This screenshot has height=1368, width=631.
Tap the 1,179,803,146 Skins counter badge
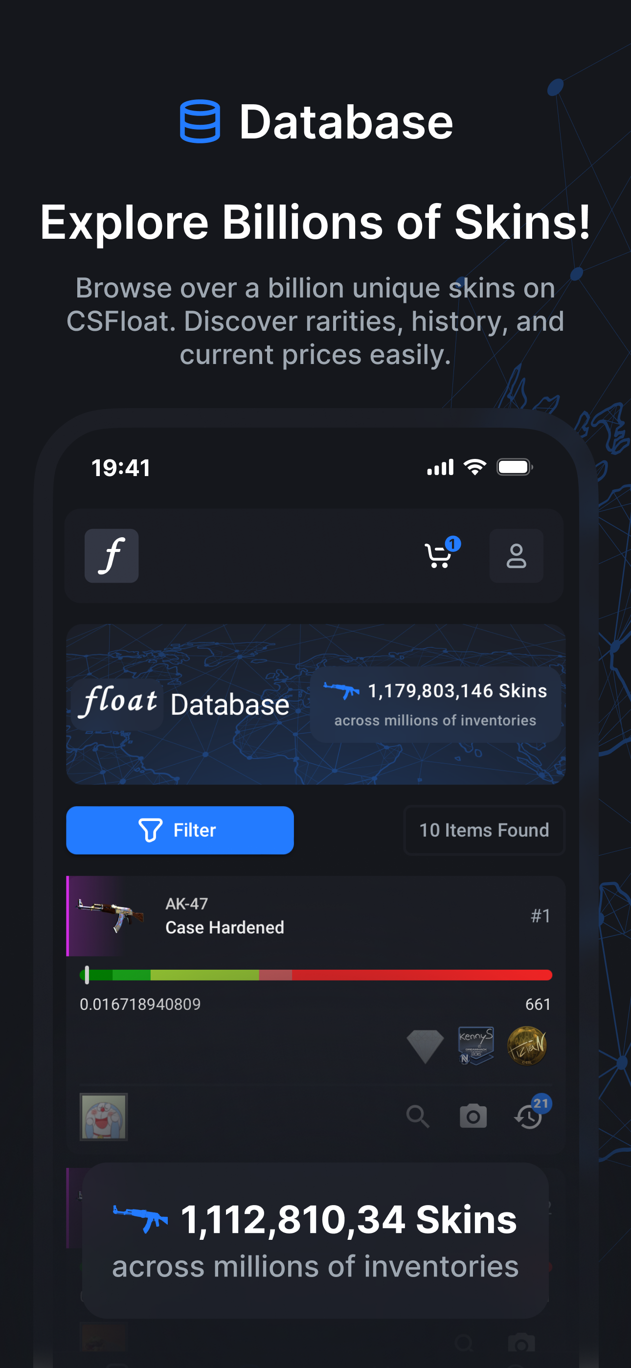pyautogui.click(x=435, y=704)
